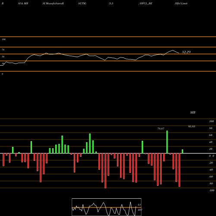
Task: Click the 'MR' panel title
Action: (193, 112)
